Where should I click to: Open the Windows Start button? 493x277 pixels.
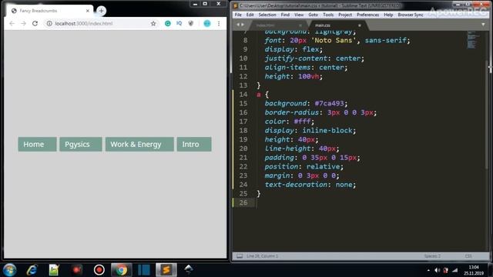(9, 270)
